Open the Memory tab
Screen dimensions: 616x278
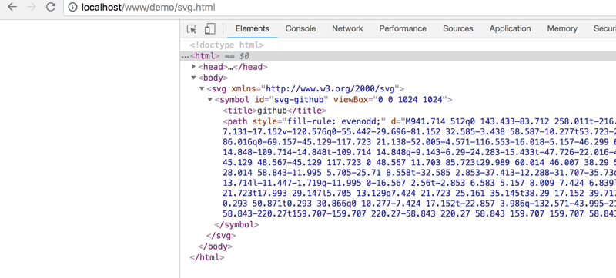pyautogui.click(x=562, y=28)
